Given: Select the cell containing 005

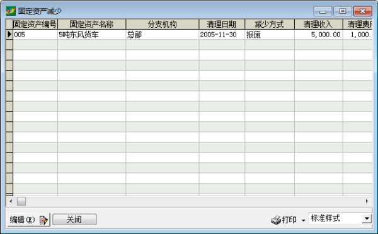Looking at the screenshot, I should point(35,35).
